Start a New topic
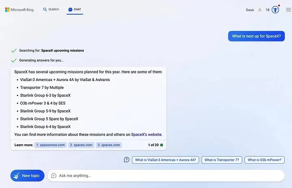 pyautogui.click(x=28, y=175)
